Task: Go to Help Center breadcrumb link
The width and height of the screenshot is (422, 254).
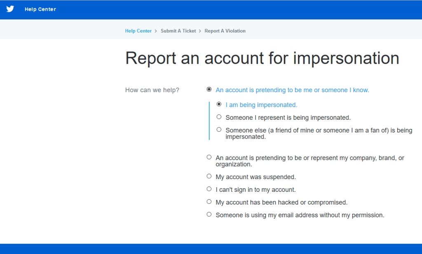Action: (138, 31)
